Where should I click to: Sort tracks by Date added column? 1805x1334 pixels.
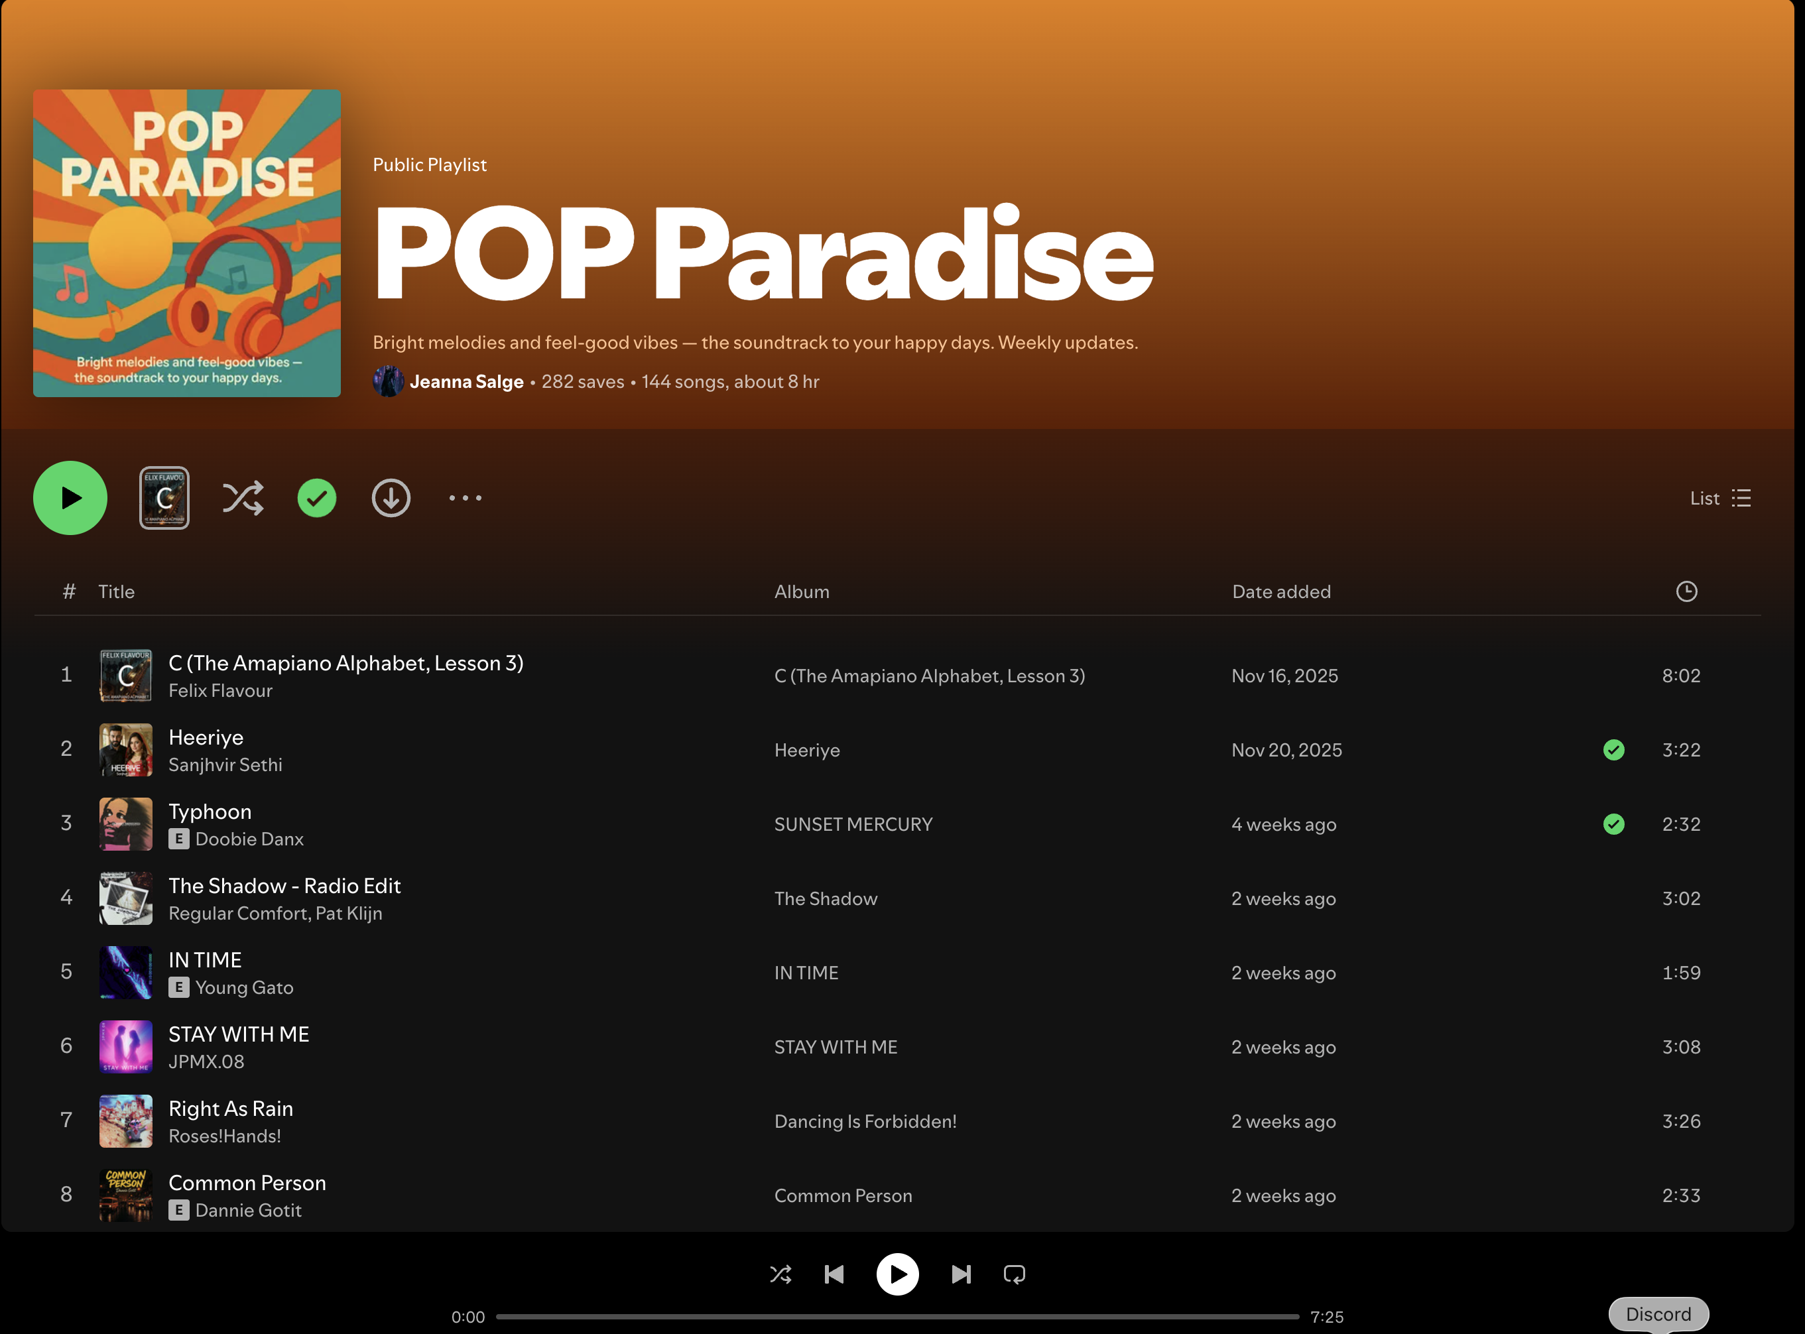[1281, 592]
